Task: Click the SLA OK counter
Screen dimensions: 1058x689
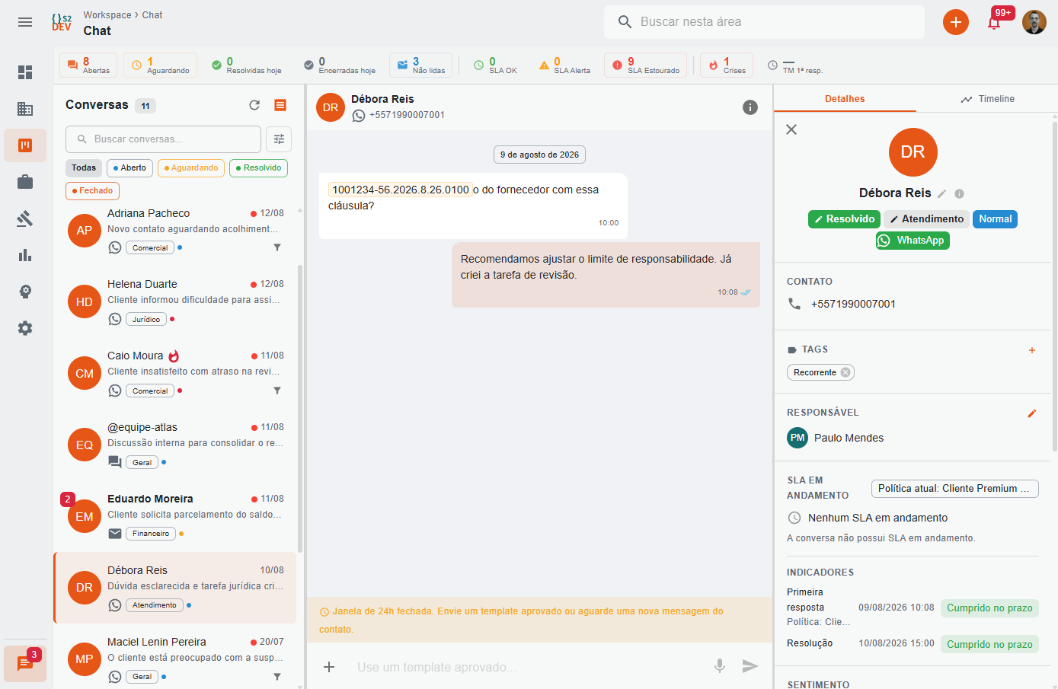Action: 495,65
